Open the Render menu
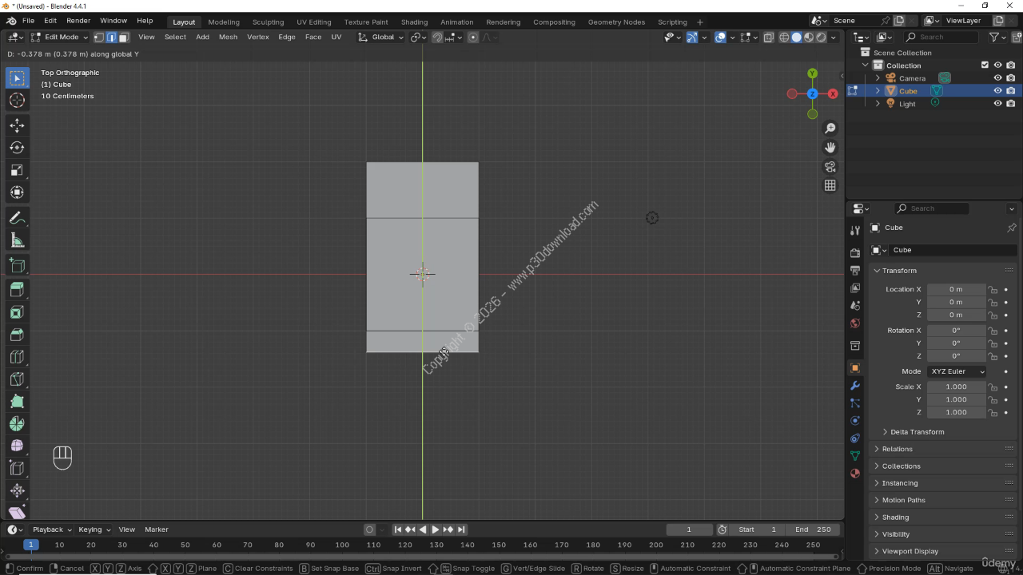1023x575 pixels. point(78,20)
